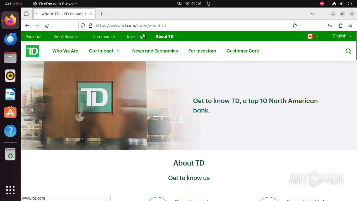Open the Our Impact link
The height and width of the screenshot is (201, 357).
click(x=101, y=51)
